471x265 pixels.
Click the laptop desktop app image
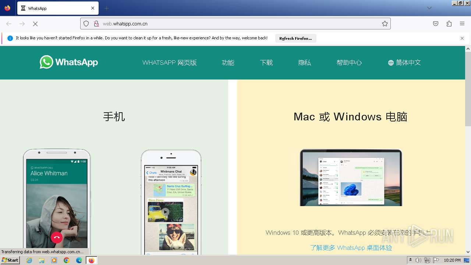pyautogui.click(x=351, y=177)
